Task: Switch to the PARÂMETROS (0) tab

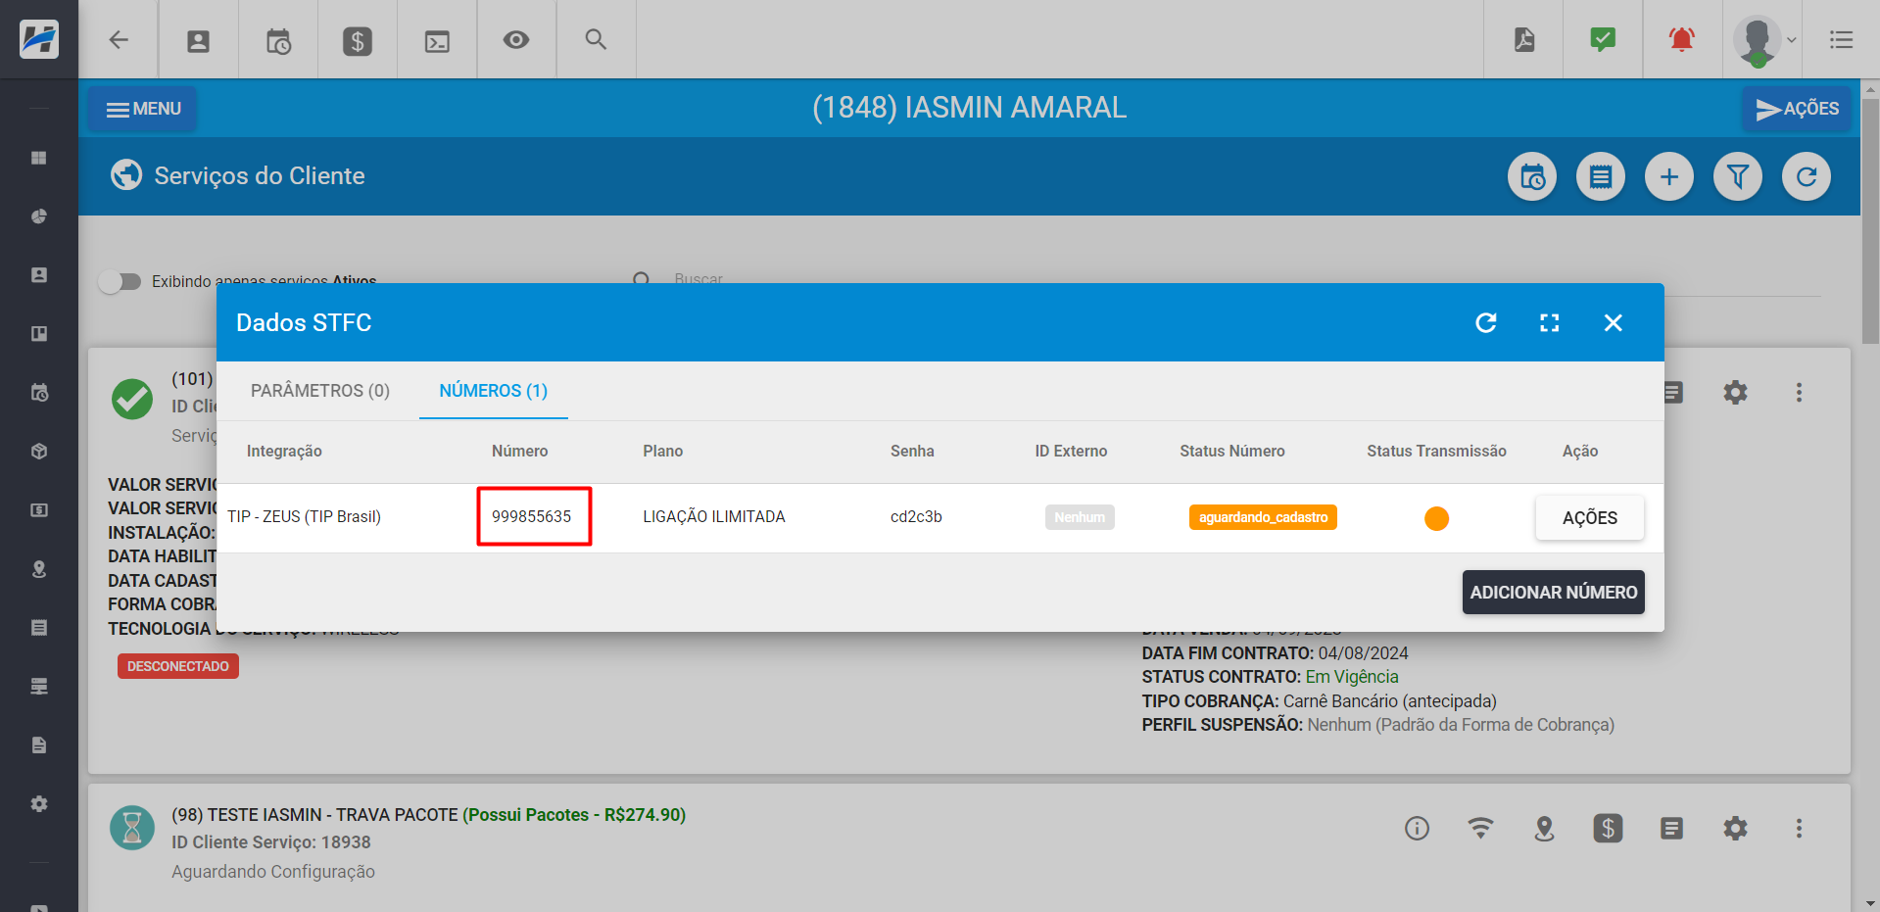Action: (320, 391)
